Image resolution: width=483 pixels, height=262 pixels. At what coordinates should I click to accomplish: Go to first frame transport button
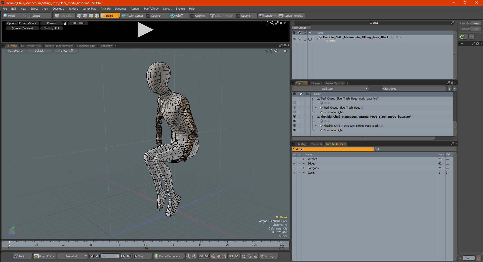click(92, 256)
